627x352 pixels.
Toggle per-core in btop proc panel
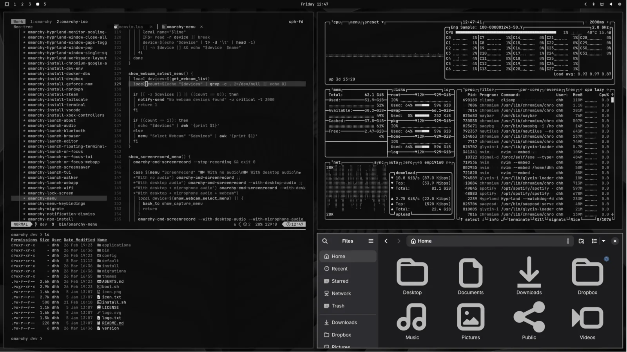click(529, 90)
